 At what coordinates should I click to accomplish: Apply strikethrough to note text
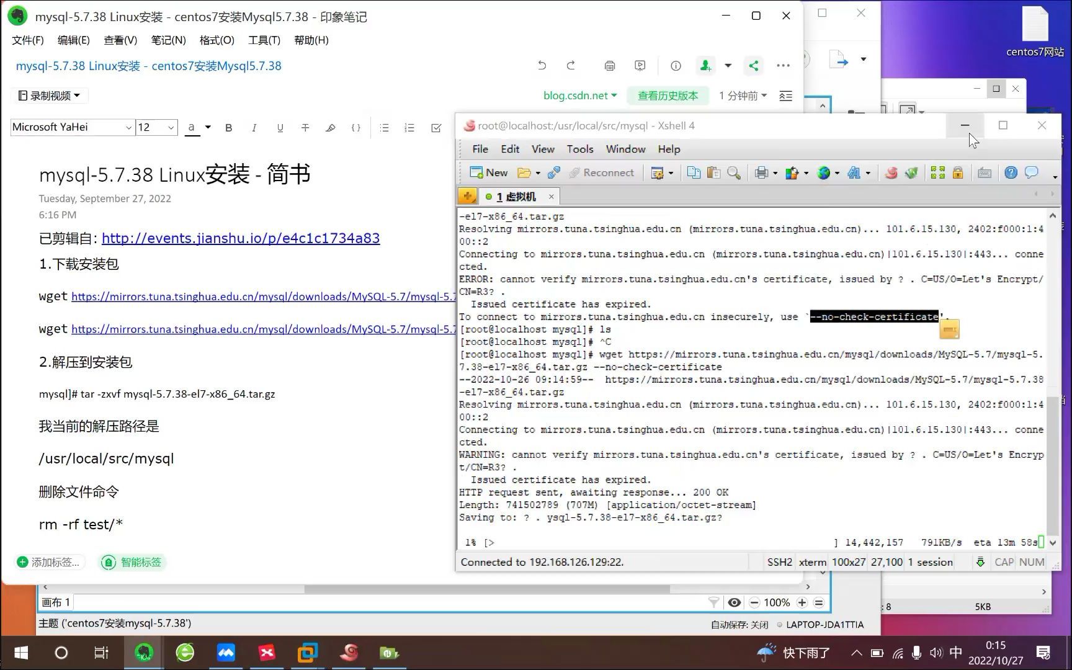305,127
